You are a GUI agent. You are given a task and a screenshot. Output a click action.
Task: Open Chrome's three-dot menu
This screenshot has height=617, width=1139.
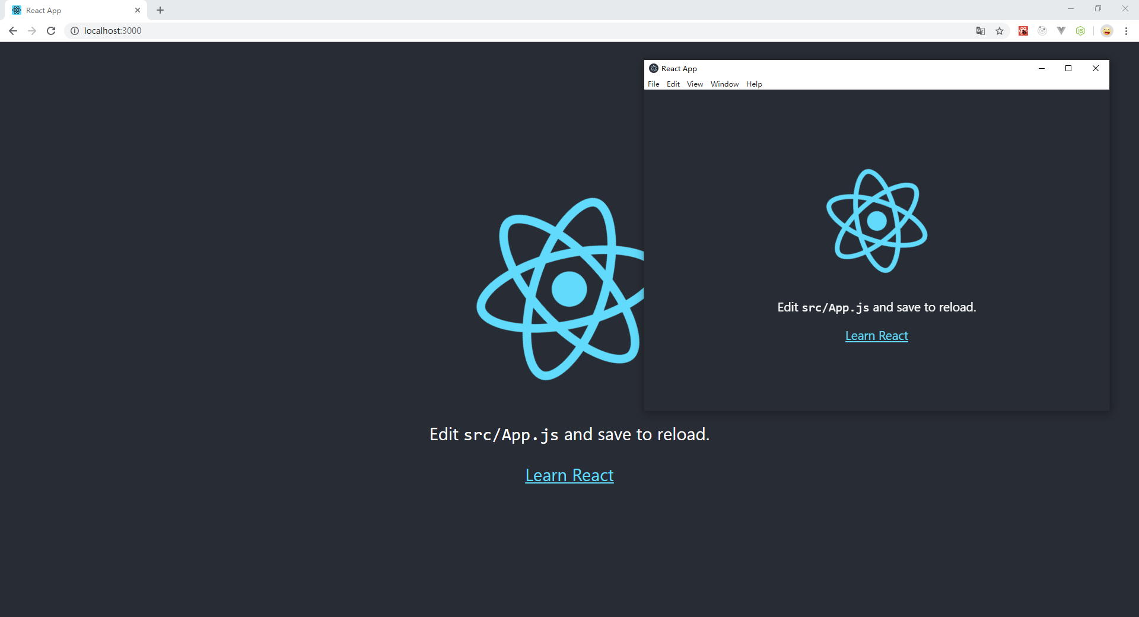[x=1126, y=31]
